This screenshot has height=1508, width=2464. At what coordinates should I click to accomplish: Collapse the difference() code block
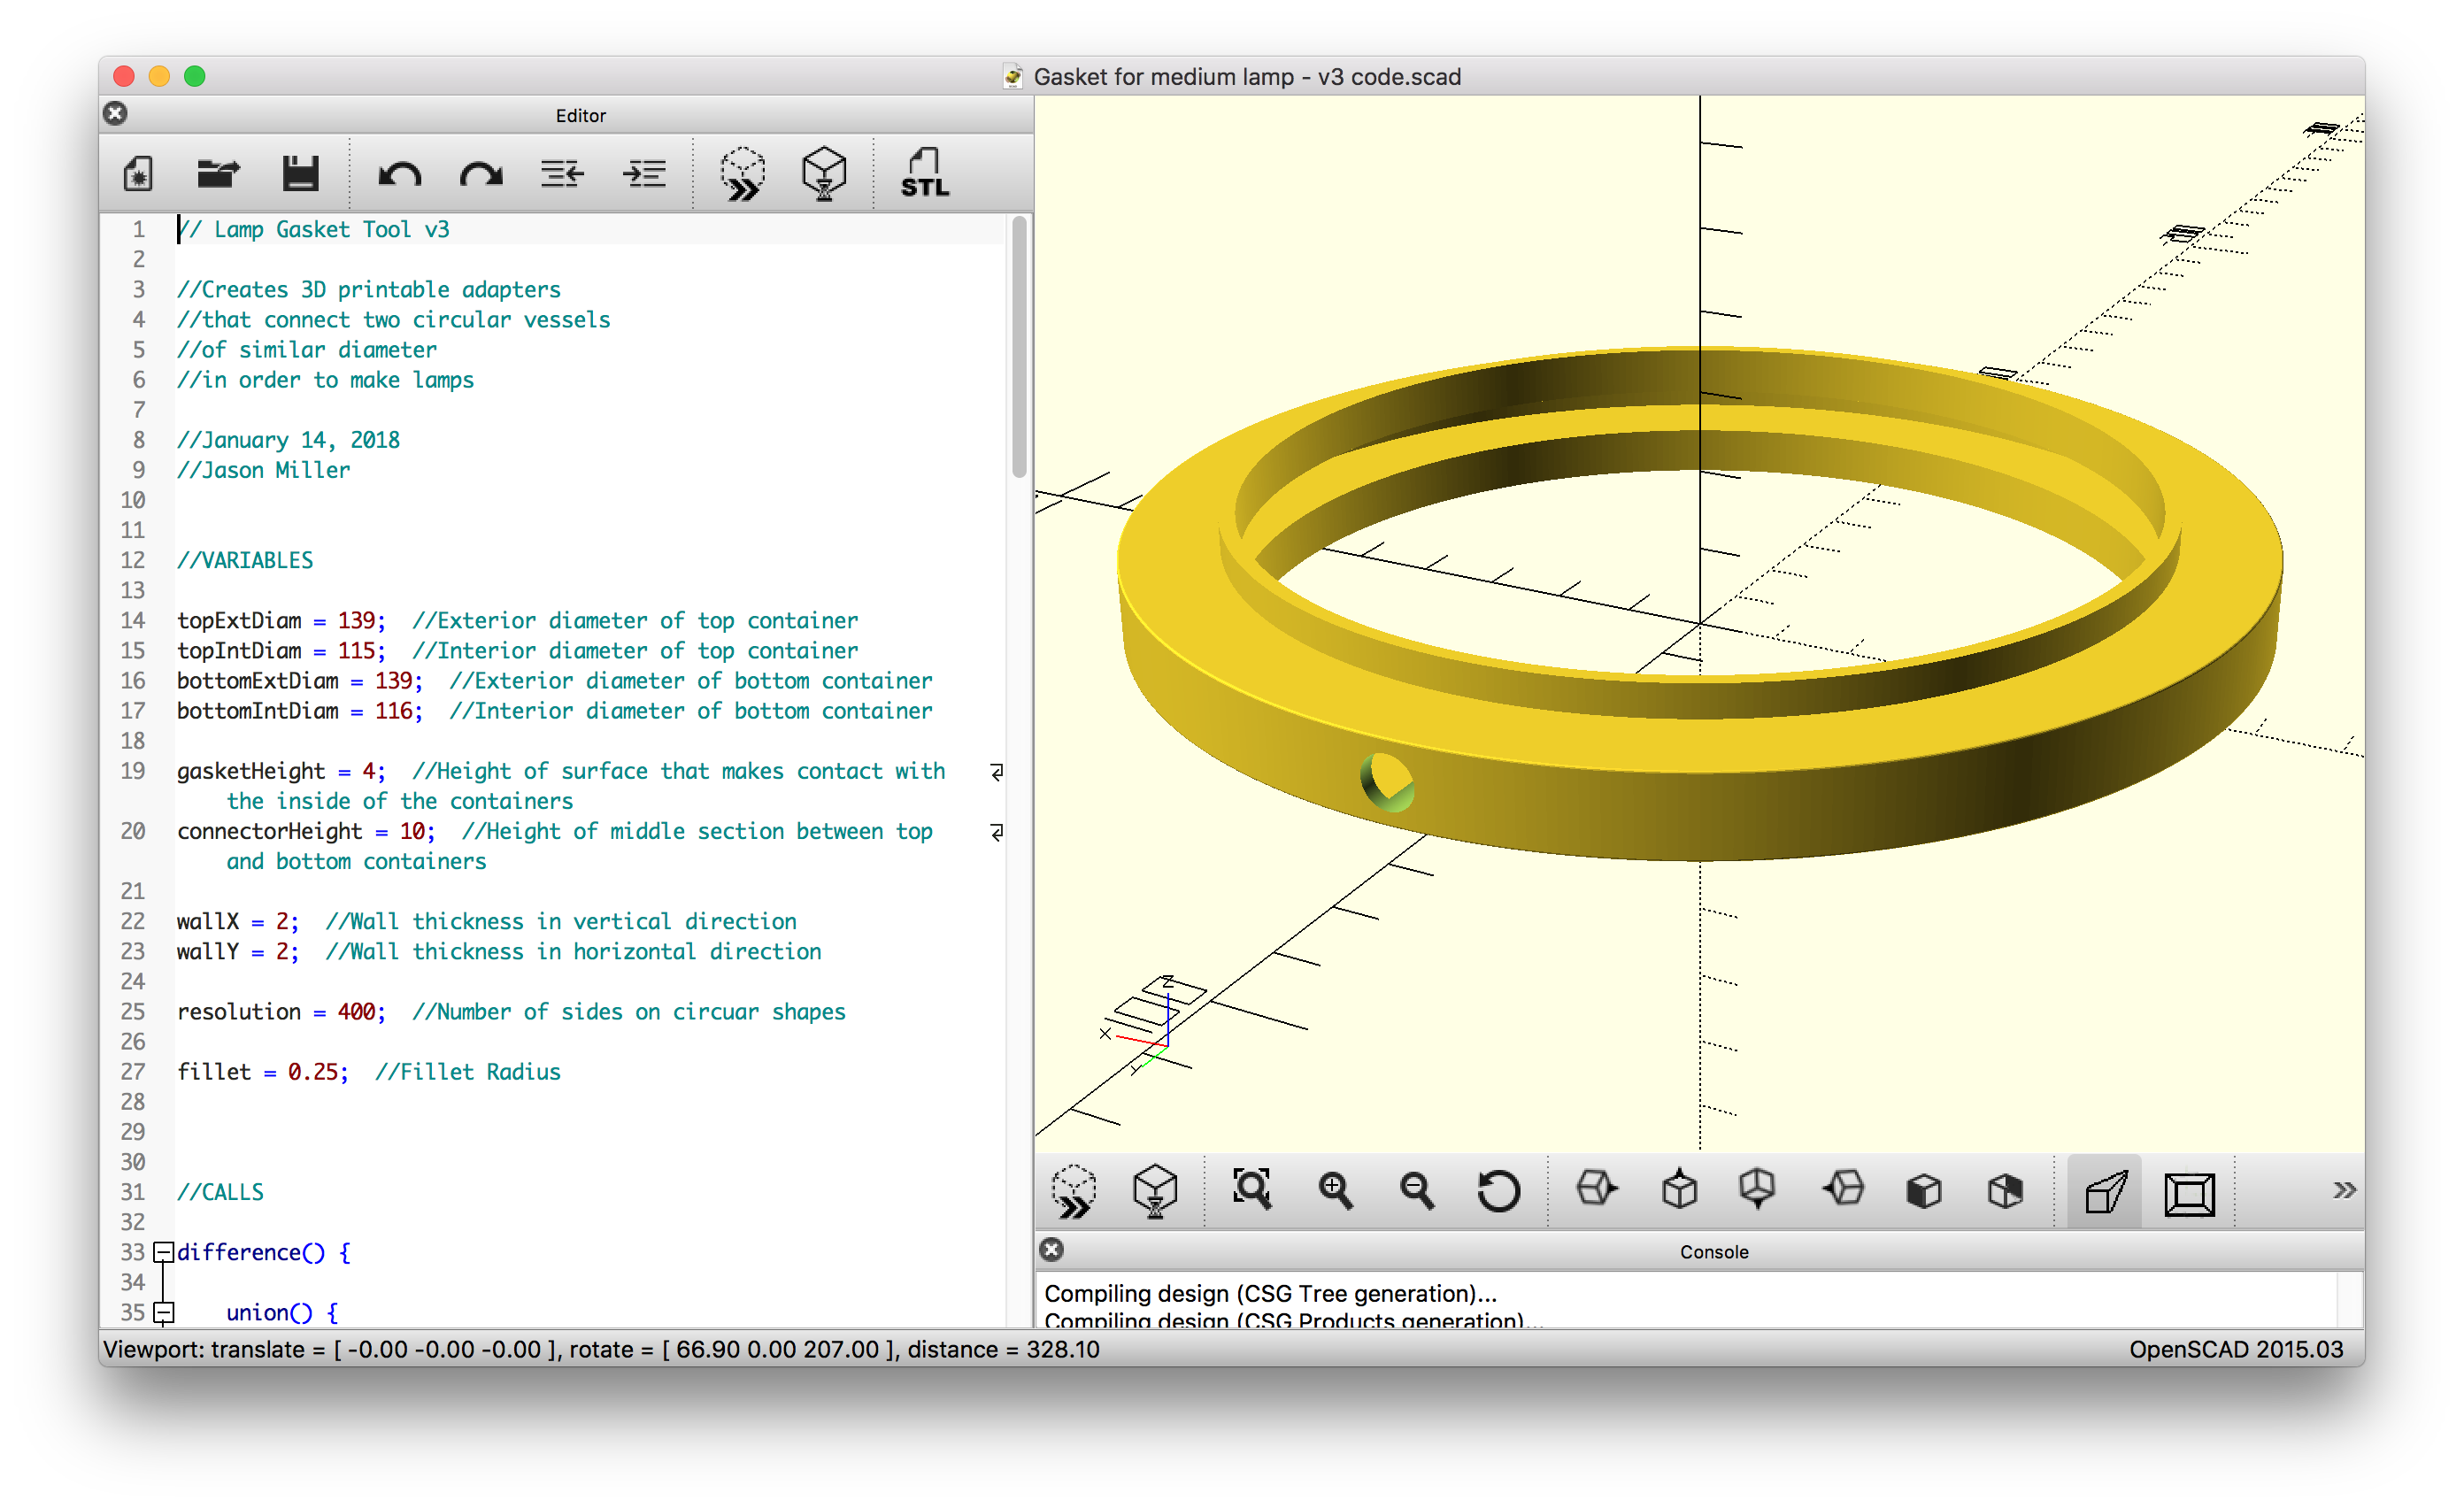click(x=163, y=1252)
